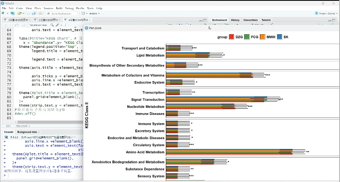Minimize the Environment pane
Screen dimensions: 340x182
coord(330,20)
